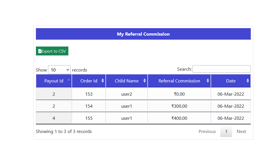This screenshot has width=266, height=164.
Task: Sort table by Child Name header
Action: point(126,81)
